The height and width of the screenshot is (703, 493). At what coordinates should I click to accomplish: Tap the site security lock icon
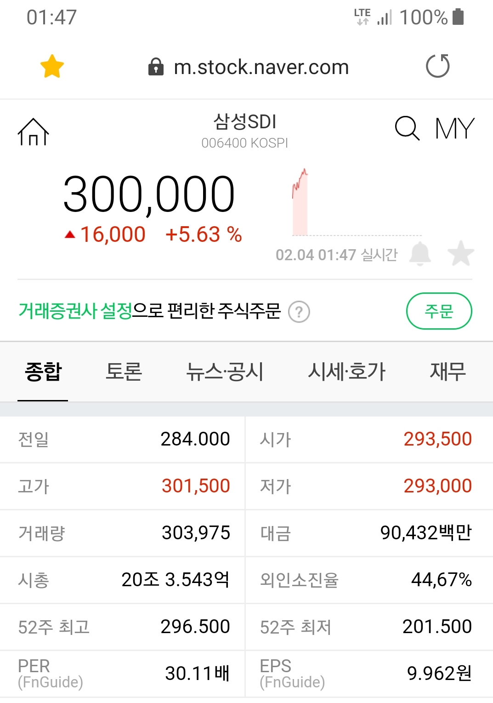tap(156, 67)
